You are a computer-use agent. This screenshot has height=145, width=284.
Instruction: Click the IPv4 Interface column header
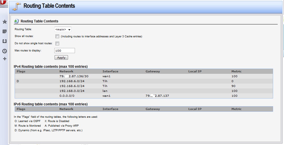tap(110, 71)
